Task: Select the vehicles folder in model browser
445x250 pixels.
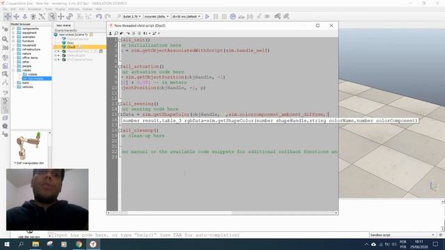Action: (28, 87)
